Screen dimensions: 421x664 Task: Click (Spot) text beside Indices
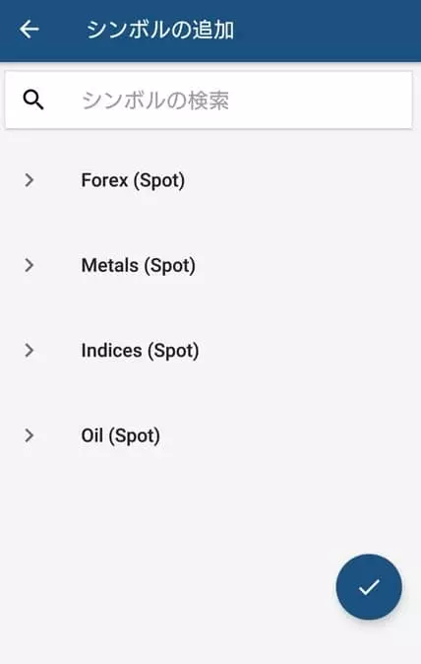pos(173,352)
